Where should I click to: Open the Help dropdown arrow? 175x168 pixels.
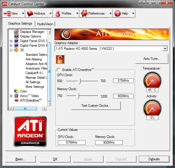click(133, 13)
